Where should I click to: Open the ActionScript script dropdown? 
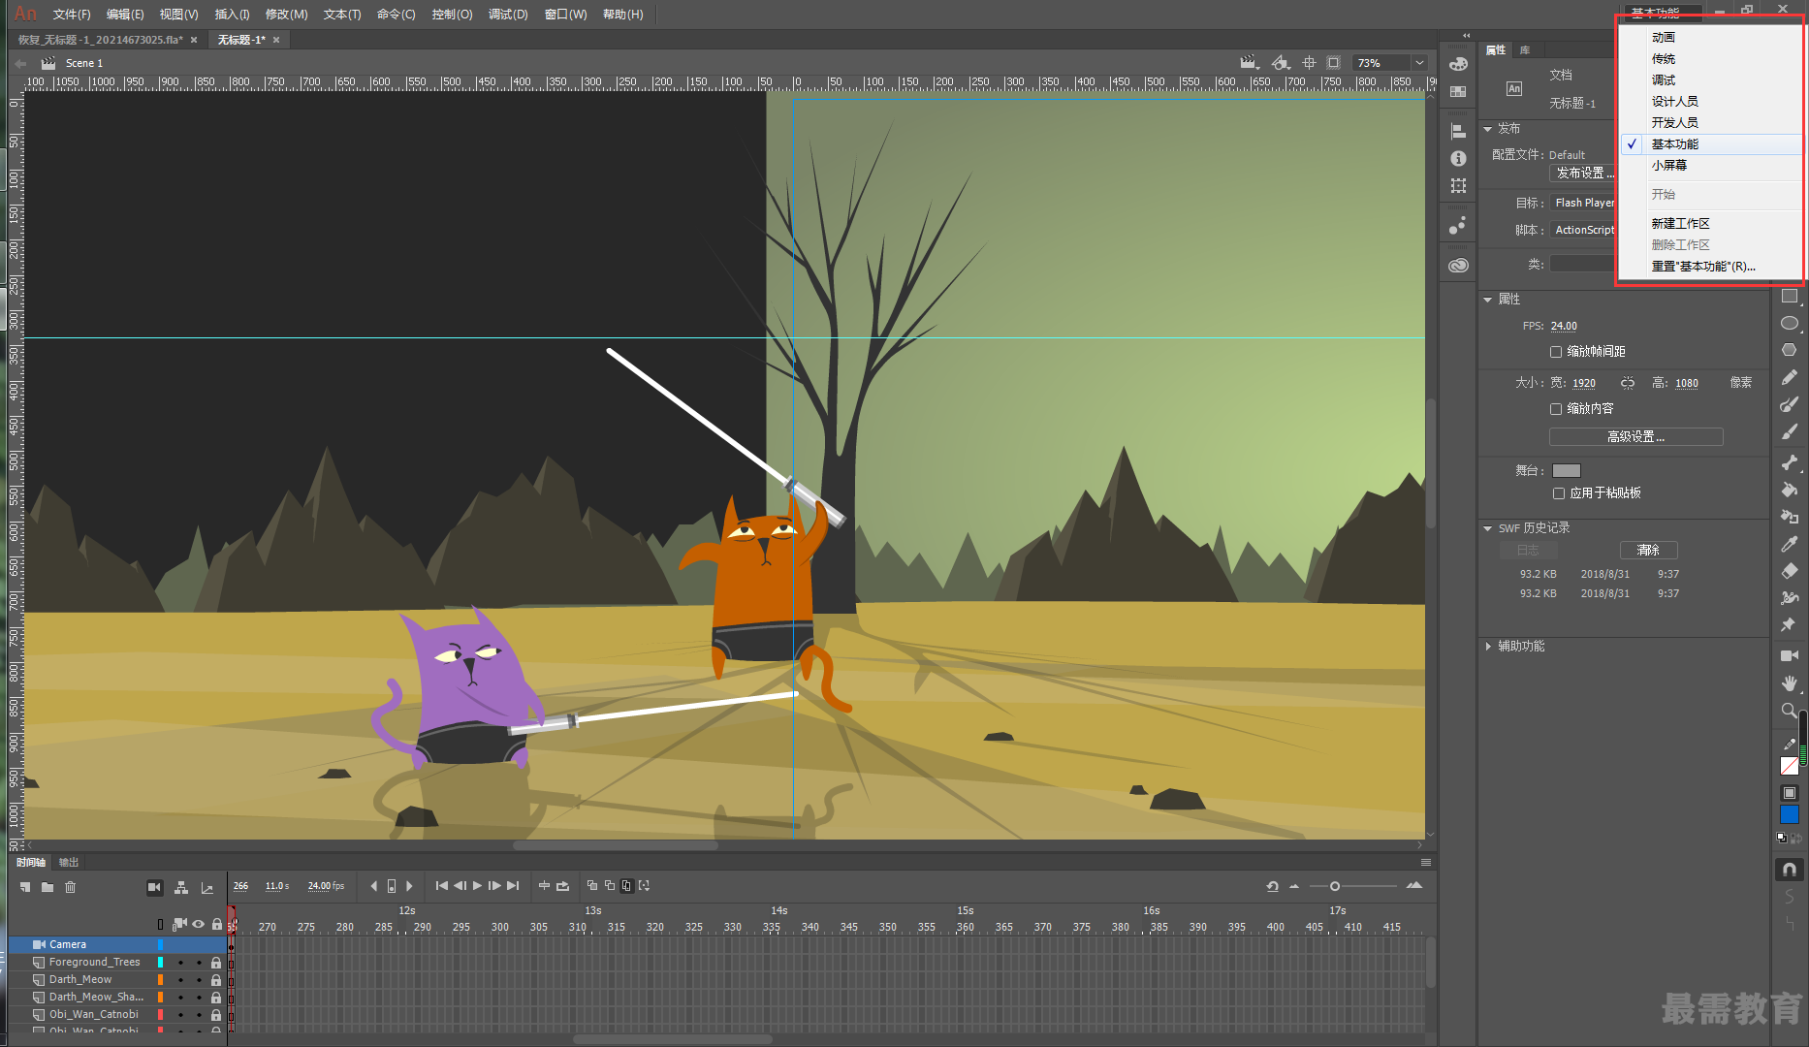(x=1583, y=230)
